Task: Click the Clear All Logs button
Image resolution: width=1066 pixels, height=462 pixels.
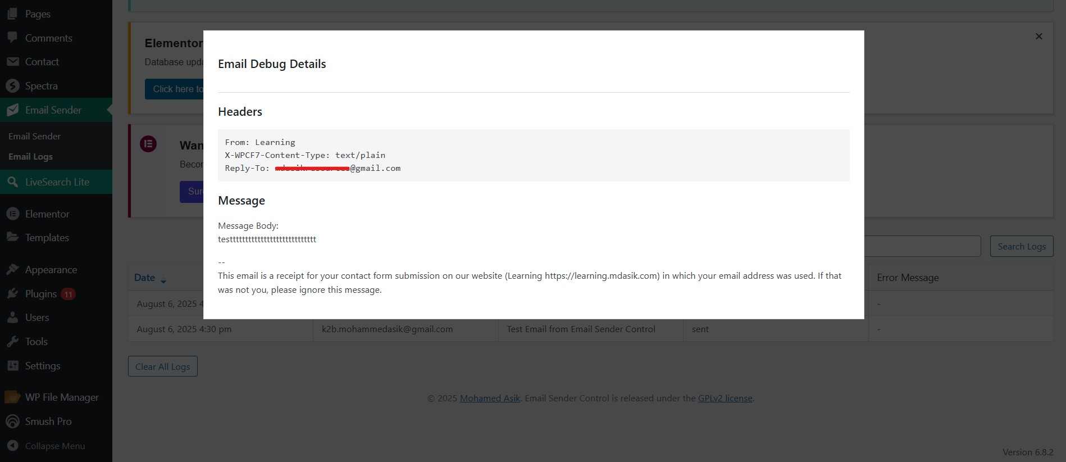Action: point(163,366)
